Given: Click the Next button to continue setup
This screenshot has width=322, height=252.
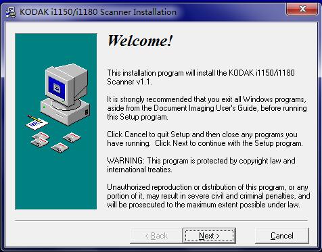Looking at the screenshot, I should coord(209,236).
